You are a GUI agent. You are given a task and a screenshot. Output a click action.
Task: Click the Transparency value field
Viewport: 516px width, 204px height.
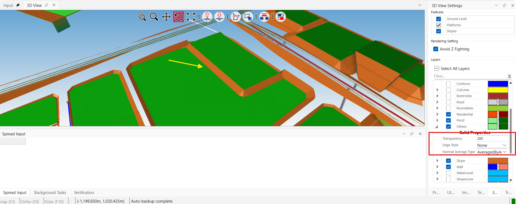[492, 139]
